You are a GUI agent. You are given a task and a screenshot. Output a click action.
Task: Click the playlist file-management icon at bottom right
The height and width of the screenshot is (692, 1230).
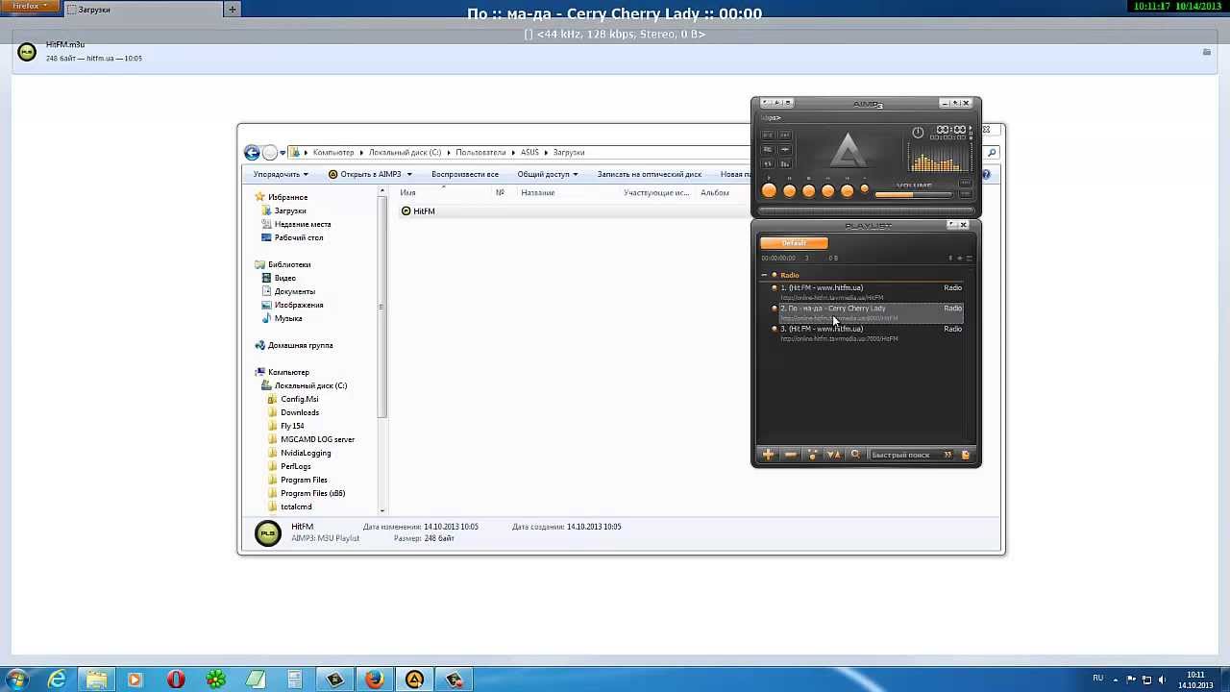pos(966,455)
